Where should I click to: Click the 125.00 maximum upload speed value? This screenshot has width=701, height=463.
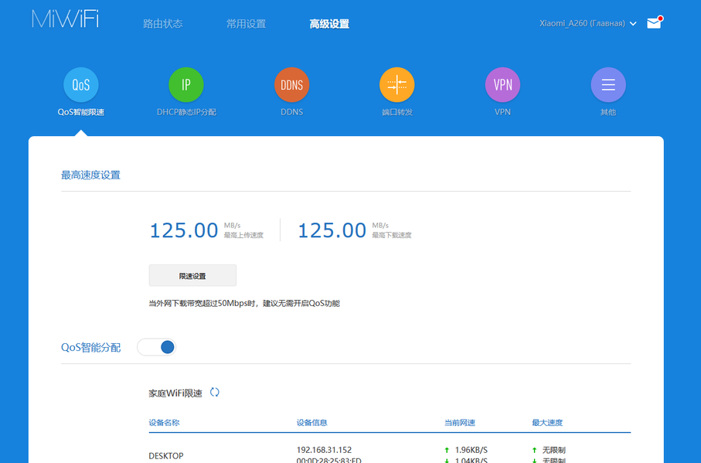(x=184, y=230)
